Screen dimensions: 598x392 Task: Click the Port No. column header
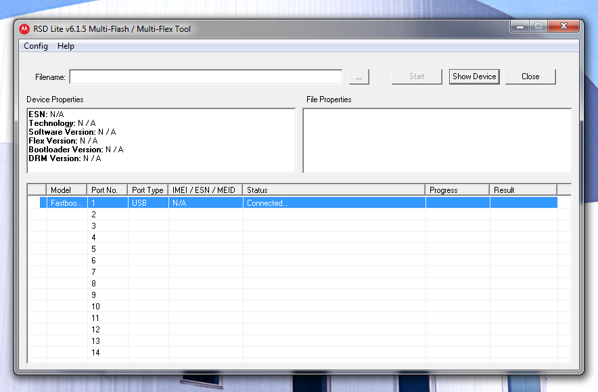point(107,190)
